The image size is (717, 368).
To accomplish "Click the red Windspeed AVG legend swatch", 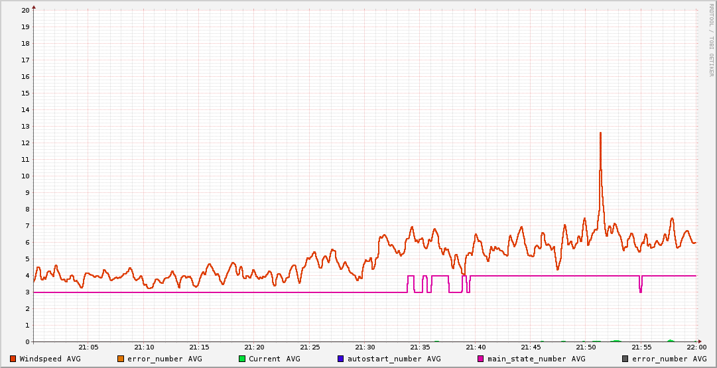I will click(x=13, y=359).
